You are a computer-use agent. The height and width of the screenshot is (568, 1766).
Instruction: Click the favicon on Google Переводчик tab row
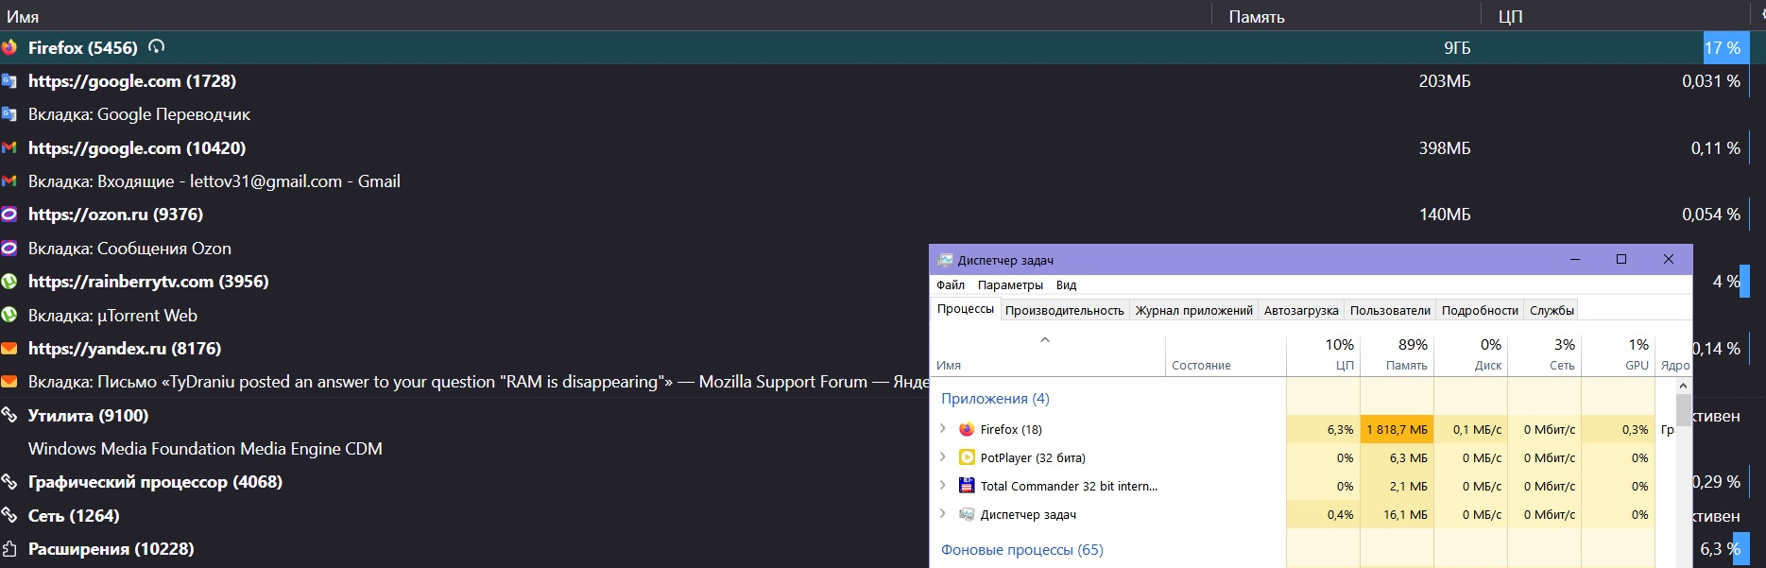9,114
